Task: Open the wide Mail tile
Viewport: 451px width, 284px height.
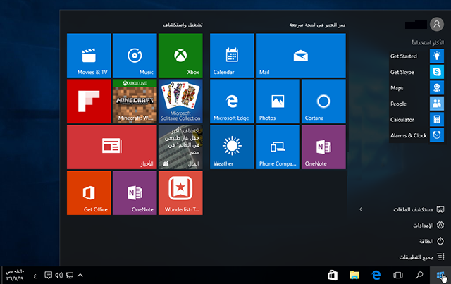Action: pos(301,56)
